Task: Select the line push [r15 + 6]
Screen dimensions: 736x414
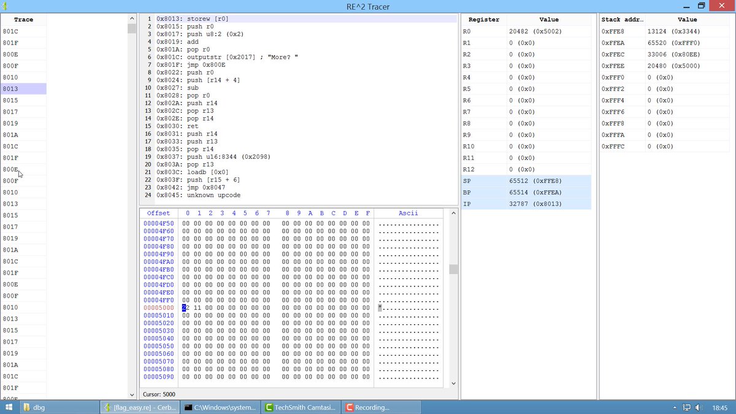Action: point(198,180)
